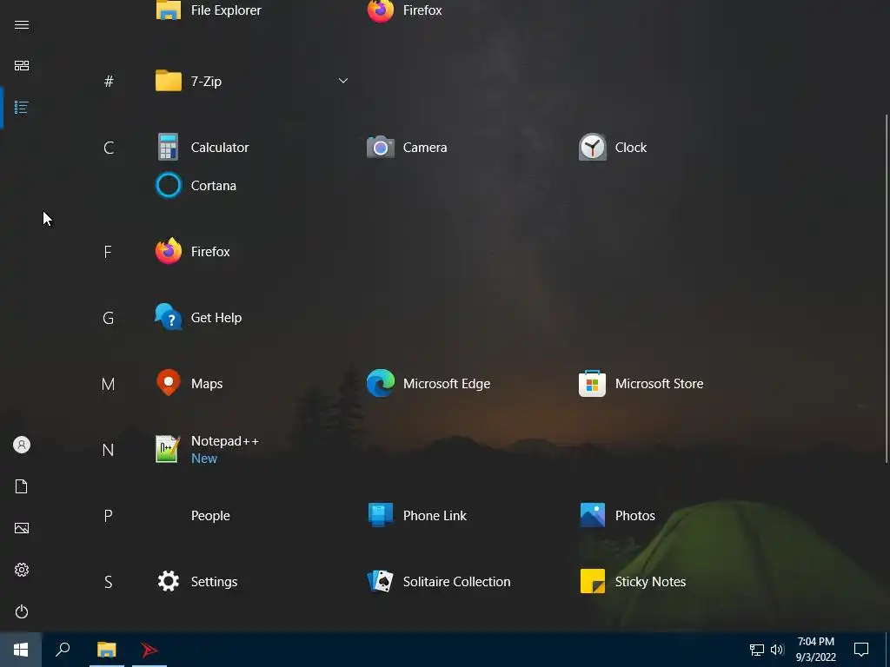890x667 pixels.
Task: Click the N letter header
Action: [x=108, y=450]
